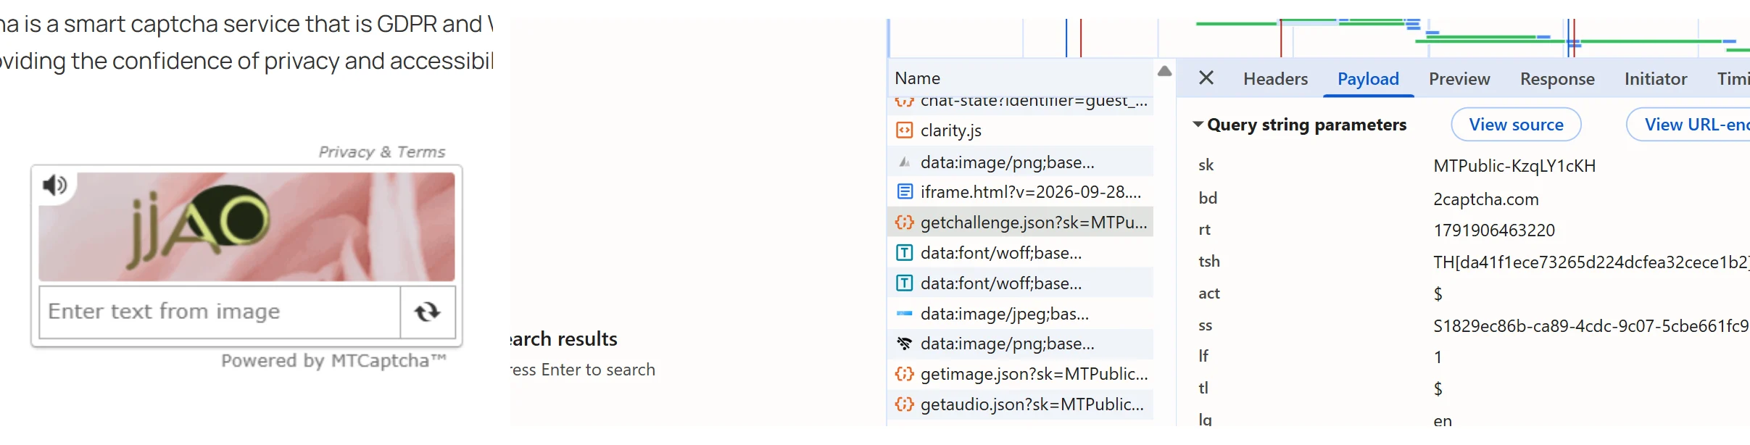This screenshot has width=1750, height=445.
Task: Select getimage.json?sk=MTPublic... request
Action: [x=1021, y=374]
